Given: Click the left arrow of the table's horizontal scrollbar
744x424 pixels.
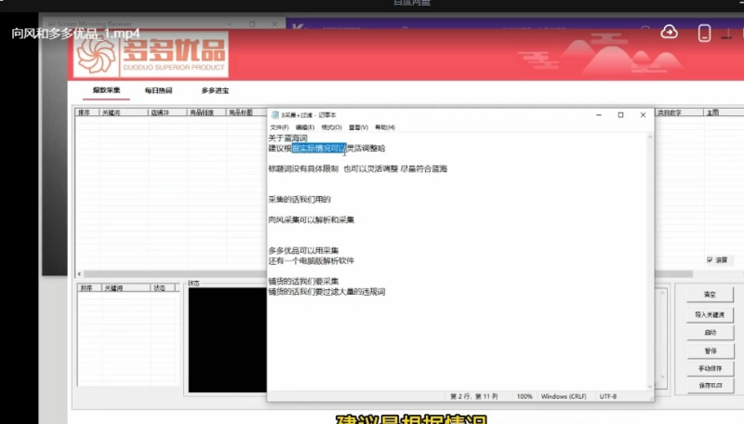Looking at the screenshot, I should click(x=79, y=273).
